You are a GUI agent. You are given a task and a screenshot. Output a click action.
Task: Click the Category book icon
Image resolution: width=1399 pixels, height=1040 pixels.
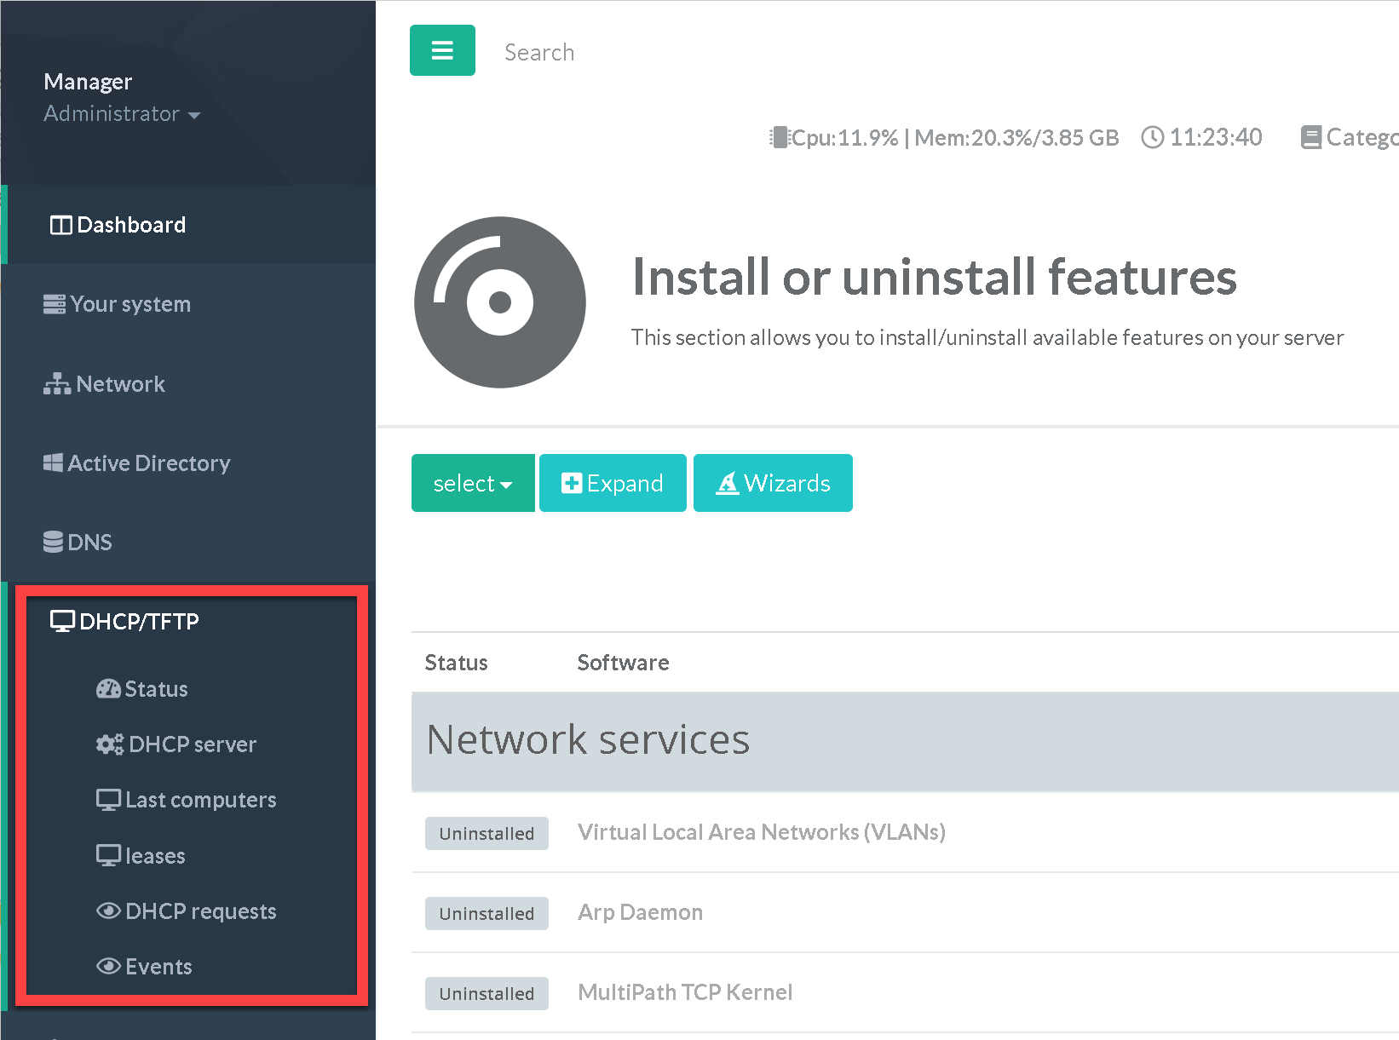pyautogui.click(x=1311, y=137)
